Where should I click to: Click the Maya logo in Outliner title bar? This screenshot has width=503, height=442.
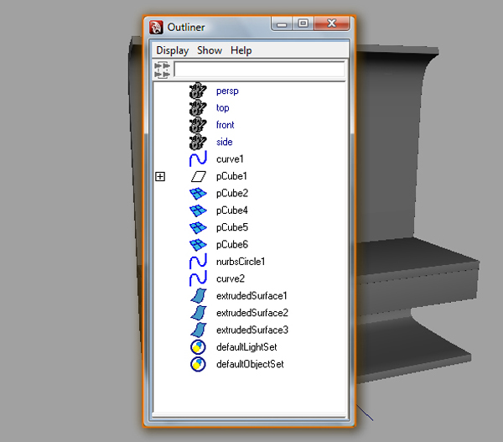[x=156, y=28]
